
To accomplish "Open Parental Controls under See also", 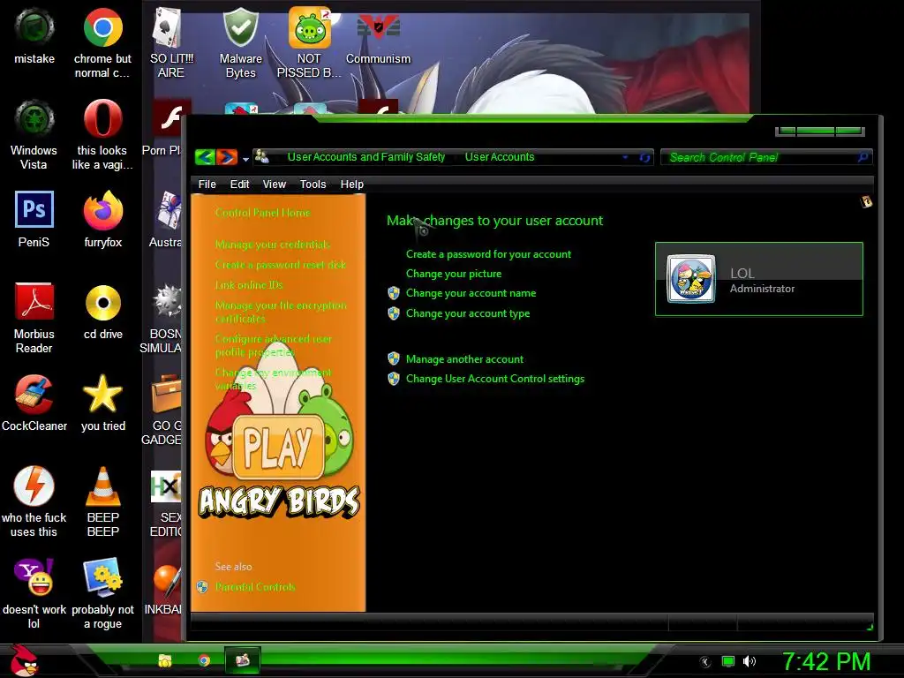I will (255, 587).
